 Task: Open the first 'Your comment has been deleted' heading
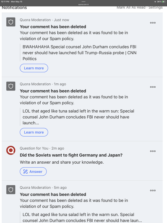pos(53,27)
